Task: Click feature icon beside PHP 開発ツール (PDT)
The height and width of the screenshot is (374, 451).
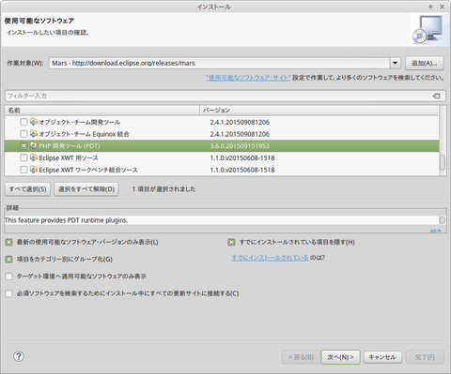Action: click(34, 145)
